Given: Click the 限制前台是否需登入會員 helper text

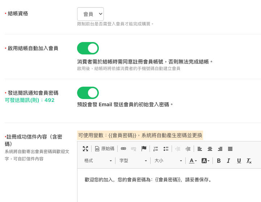Looking at the screenshot, I should 115,24.
